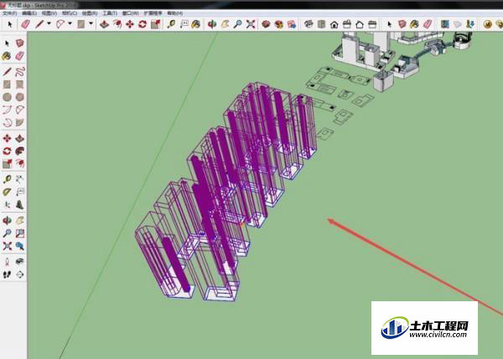
Task: Open the 视图(V) View menu
Action: (49, 13)
